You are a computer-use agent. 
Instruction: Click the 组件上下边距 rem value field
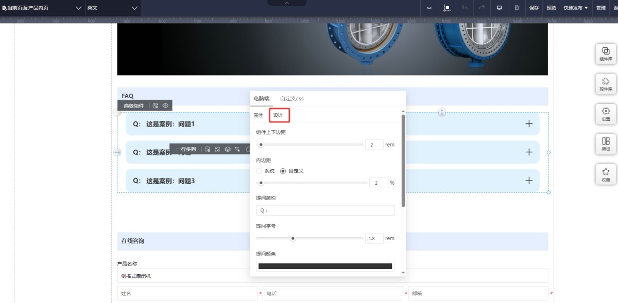[x=374, y=145]
